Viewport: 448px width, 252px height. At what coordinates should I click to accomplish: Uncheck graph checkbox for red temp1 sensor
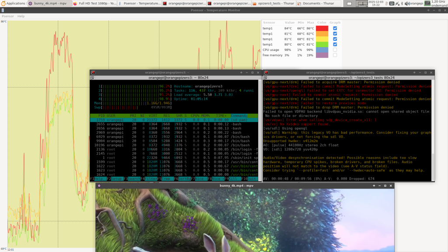pos(335,28)
